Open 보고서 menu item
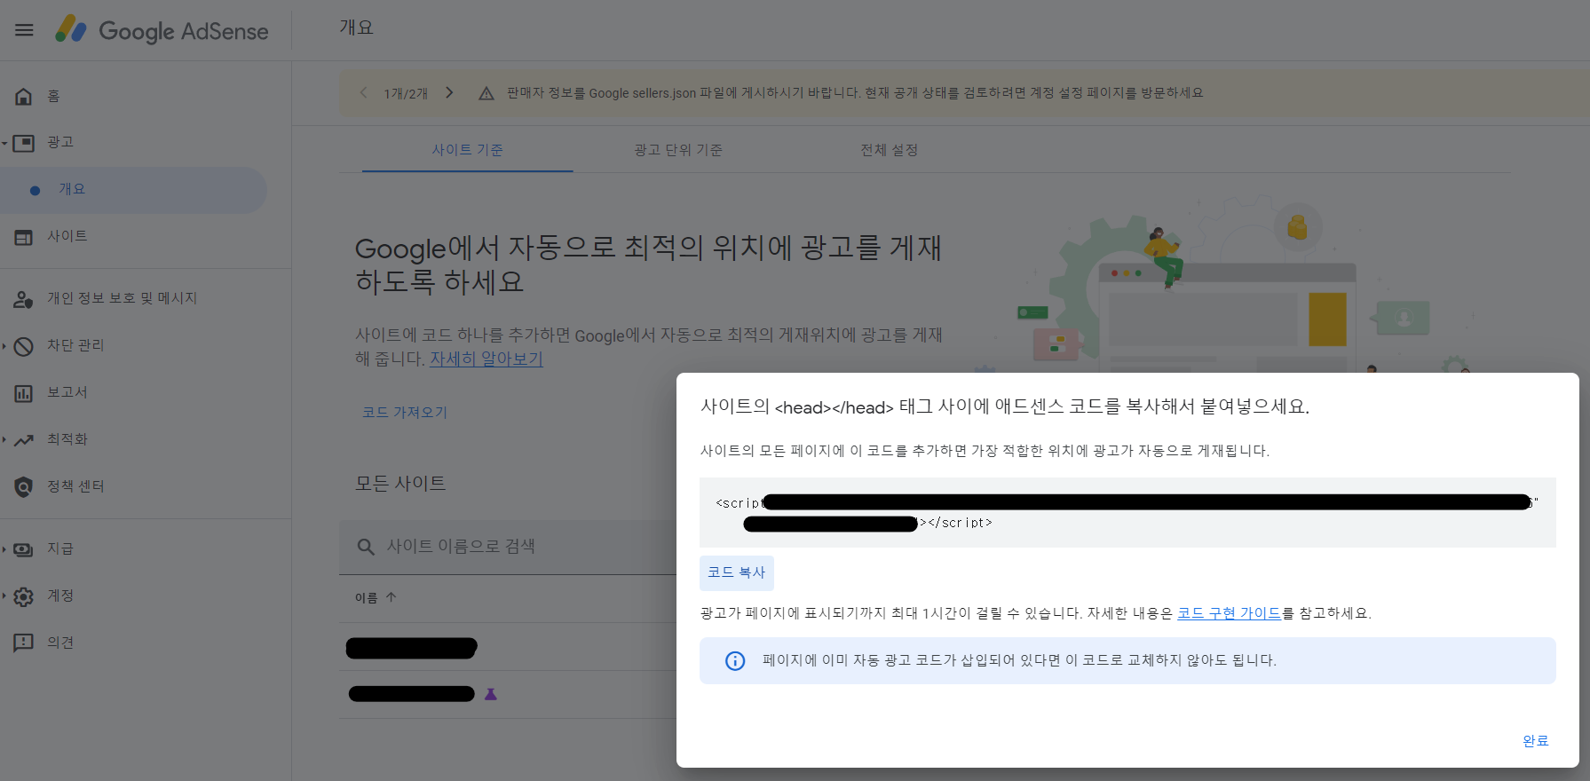1590x781 pixels. point(67,393)
